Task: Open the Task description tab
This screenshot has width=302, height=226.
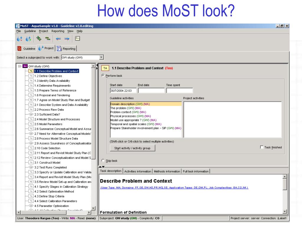Action: [x=111, y=171]
